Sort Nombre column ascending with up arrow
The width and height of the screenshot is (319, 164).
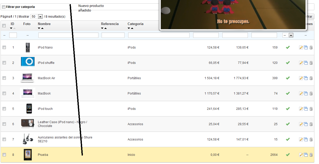coord(42,28)
